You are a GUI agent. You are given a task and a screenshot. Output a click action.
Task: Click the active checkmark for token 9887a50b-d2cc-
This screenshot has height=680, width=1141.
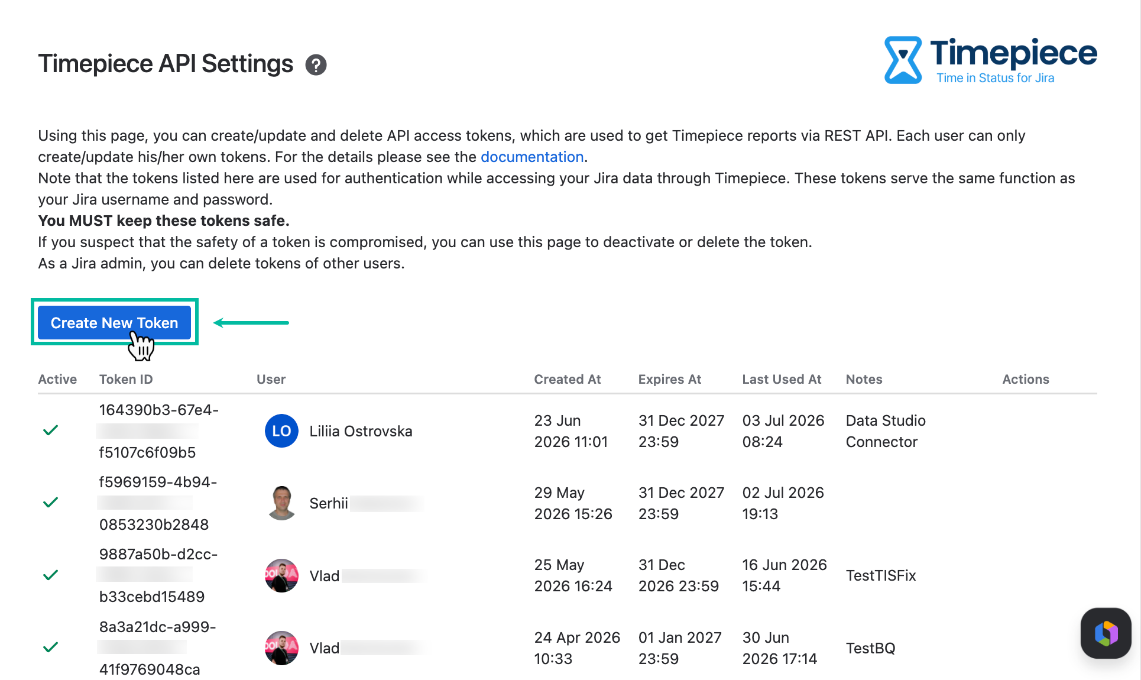pyautogui.click(x=51, y=575)
